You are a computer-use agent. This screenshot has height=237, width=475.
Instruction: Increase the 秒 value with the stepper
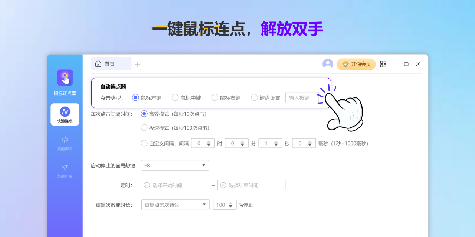(x=276, y=141)
